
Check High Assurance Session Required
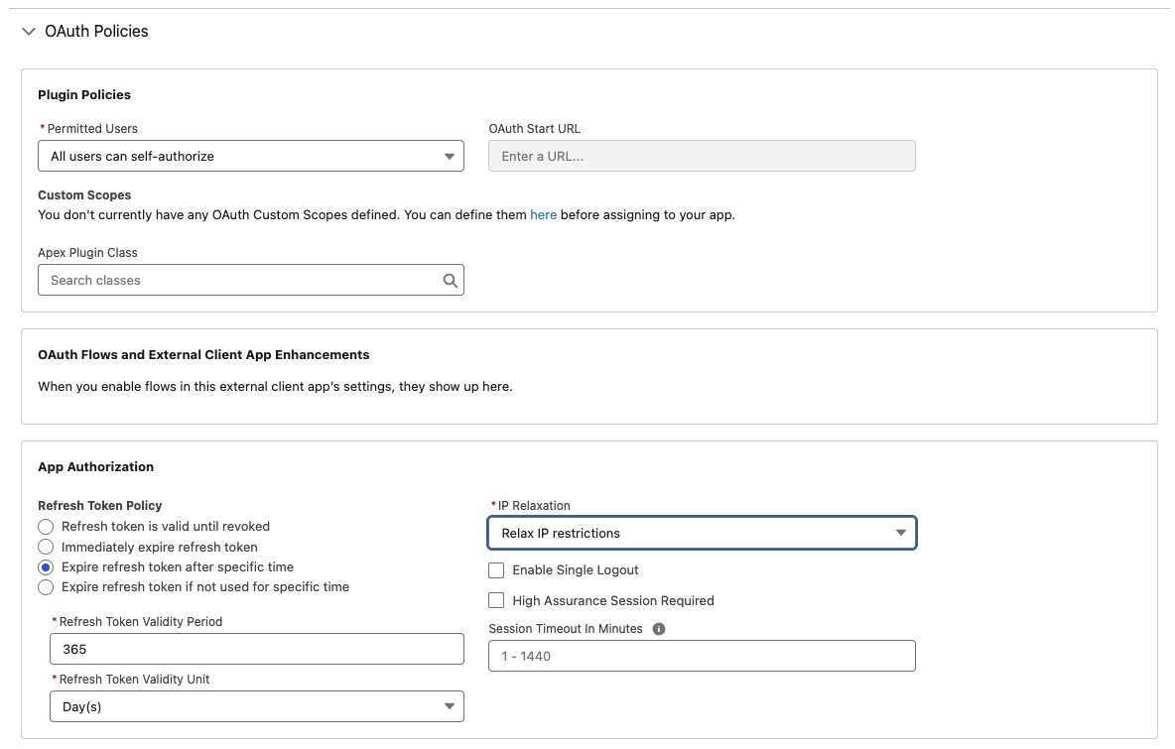click(496, 600)
